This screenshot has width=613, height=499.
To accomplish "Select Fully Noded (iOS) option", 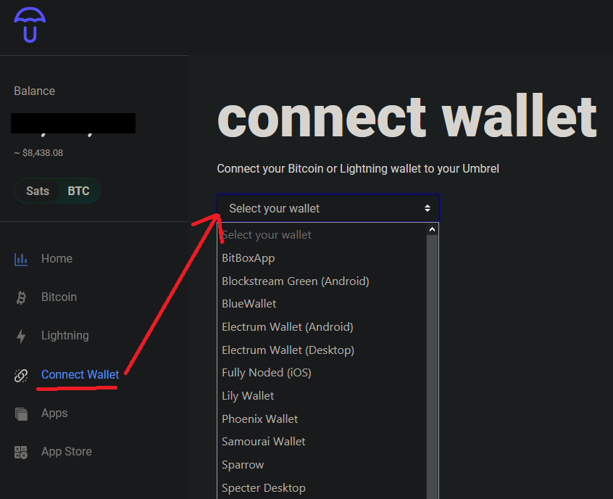I will [x=322, y=373].
